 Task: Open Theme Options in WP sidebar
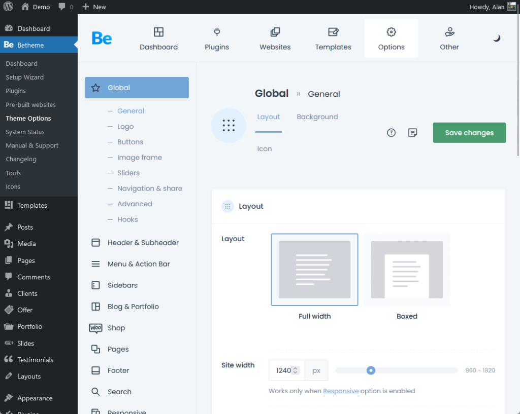pos(28,118)
